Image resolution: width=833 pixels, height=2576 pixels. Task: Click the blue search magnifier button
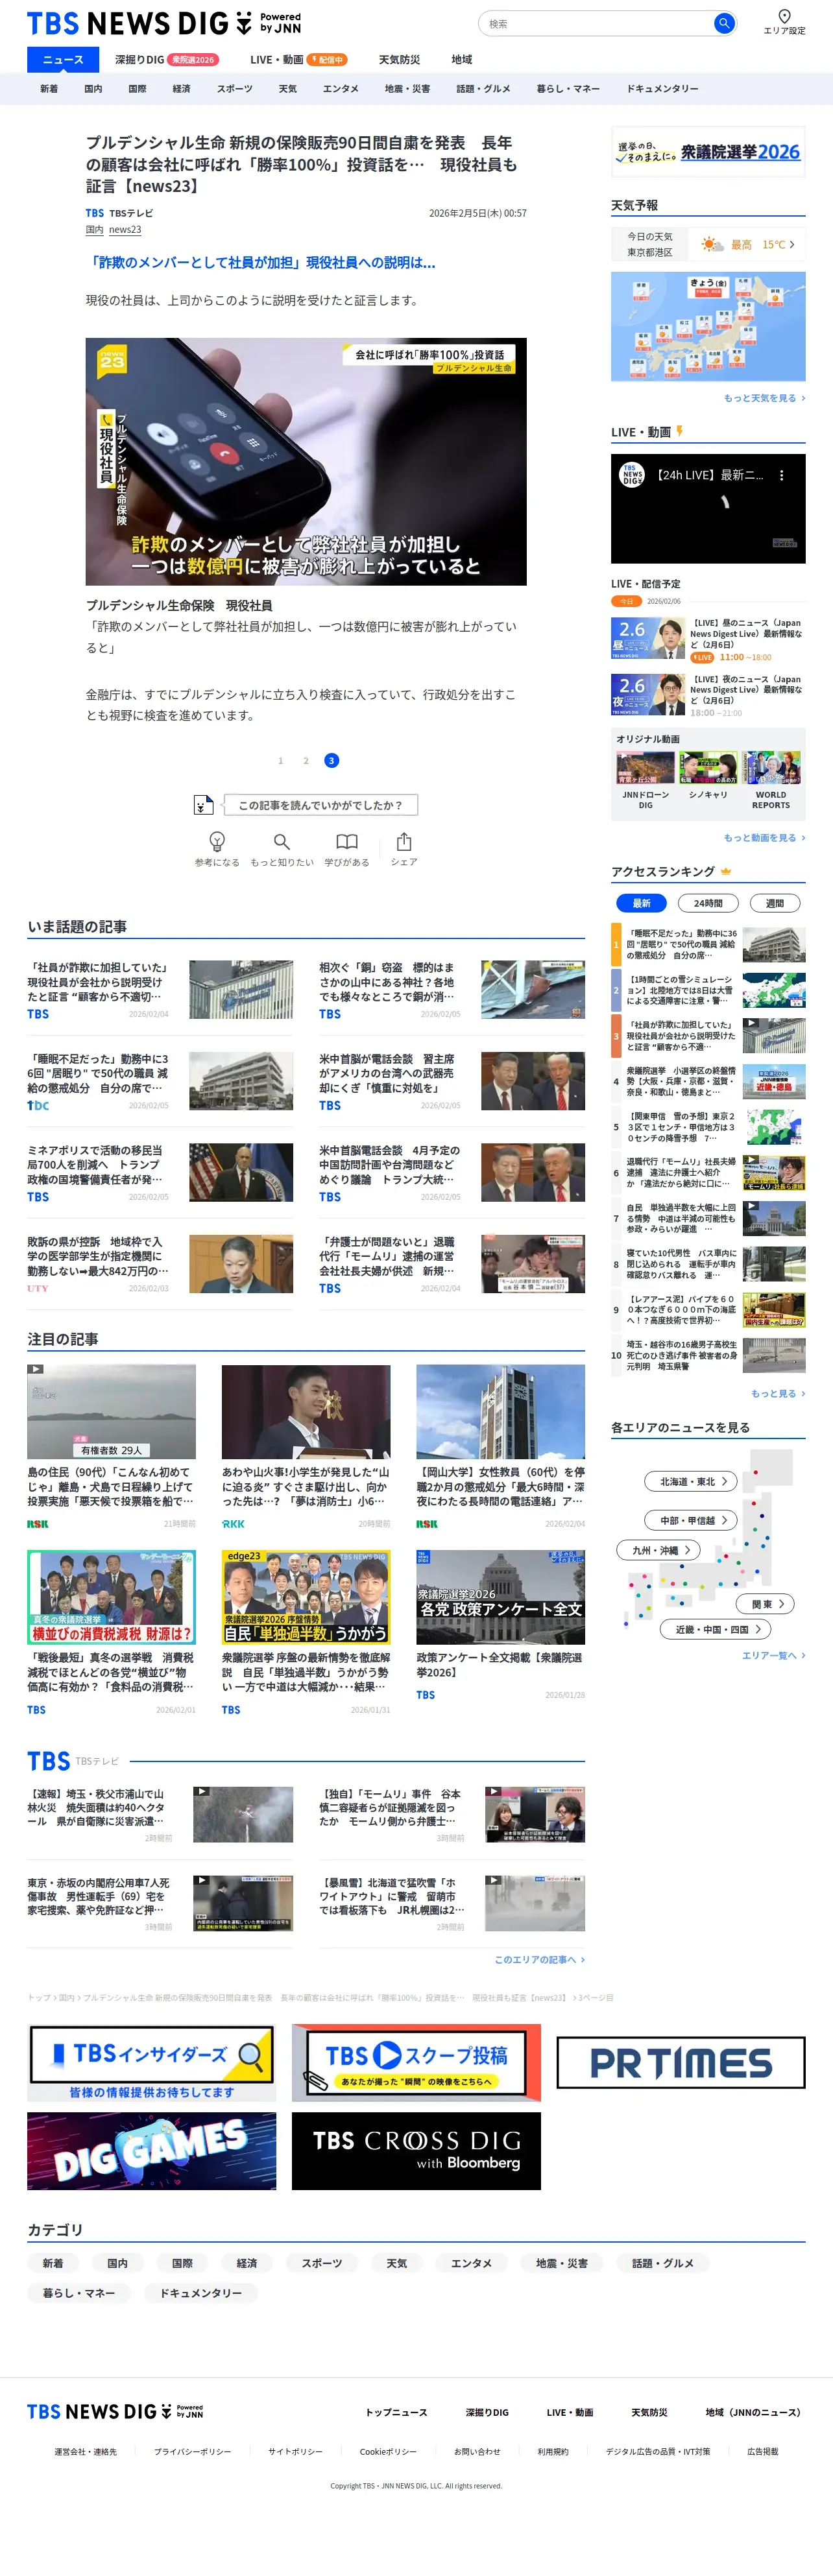pyautogui.click(x=724, y=23)
